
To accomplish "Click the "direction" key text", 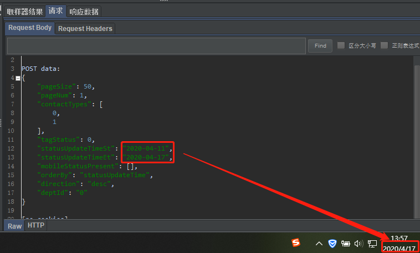I will pyautogui.click(x=58, y=184).
